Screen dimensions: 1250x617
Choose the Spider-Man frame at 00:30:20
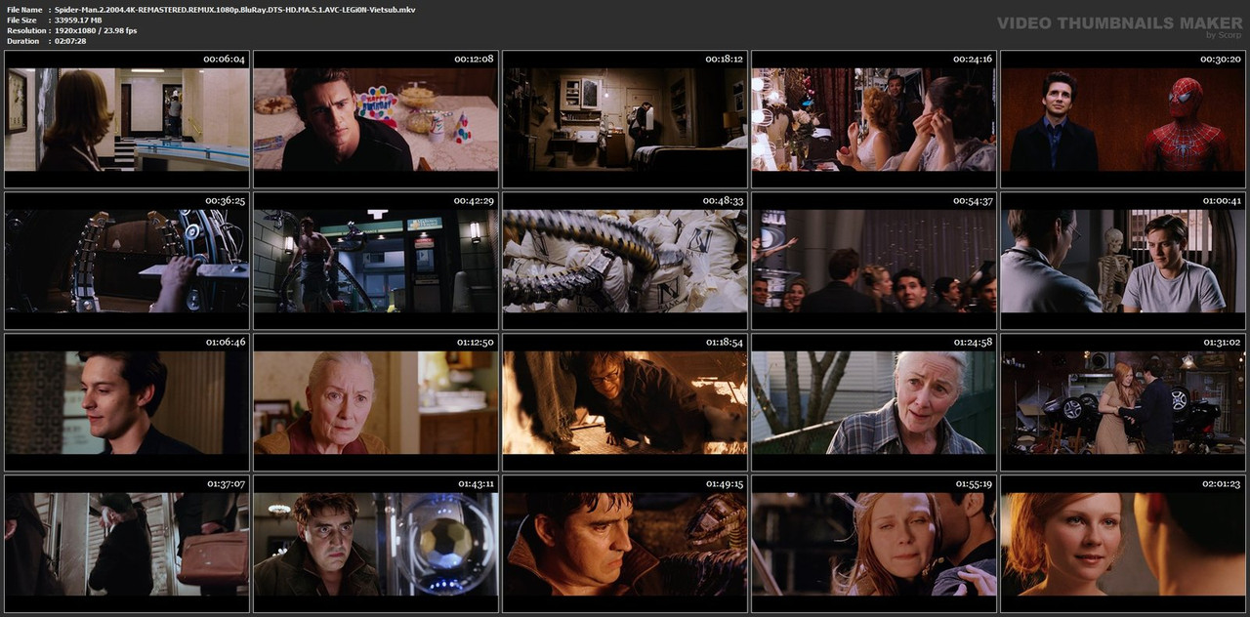coord(1123,119)
